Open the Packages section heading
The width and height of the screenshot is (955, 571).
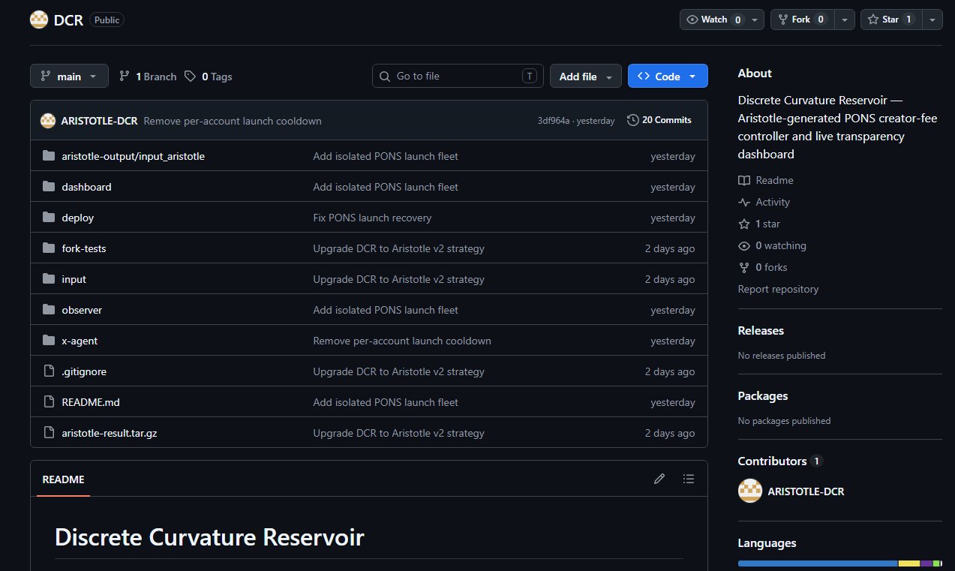coord(763,395)
